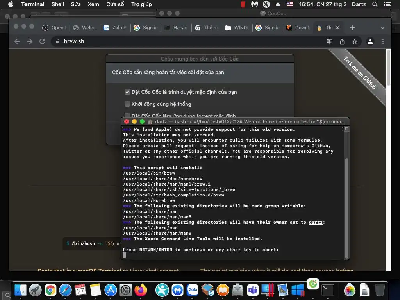Switch to the WIND browser tab

(237, 28)
